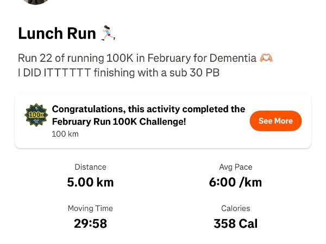The image size is (326, 244).
Task: Tap the '100 km' challenge subtitle
Action: [x=65, y=133]
